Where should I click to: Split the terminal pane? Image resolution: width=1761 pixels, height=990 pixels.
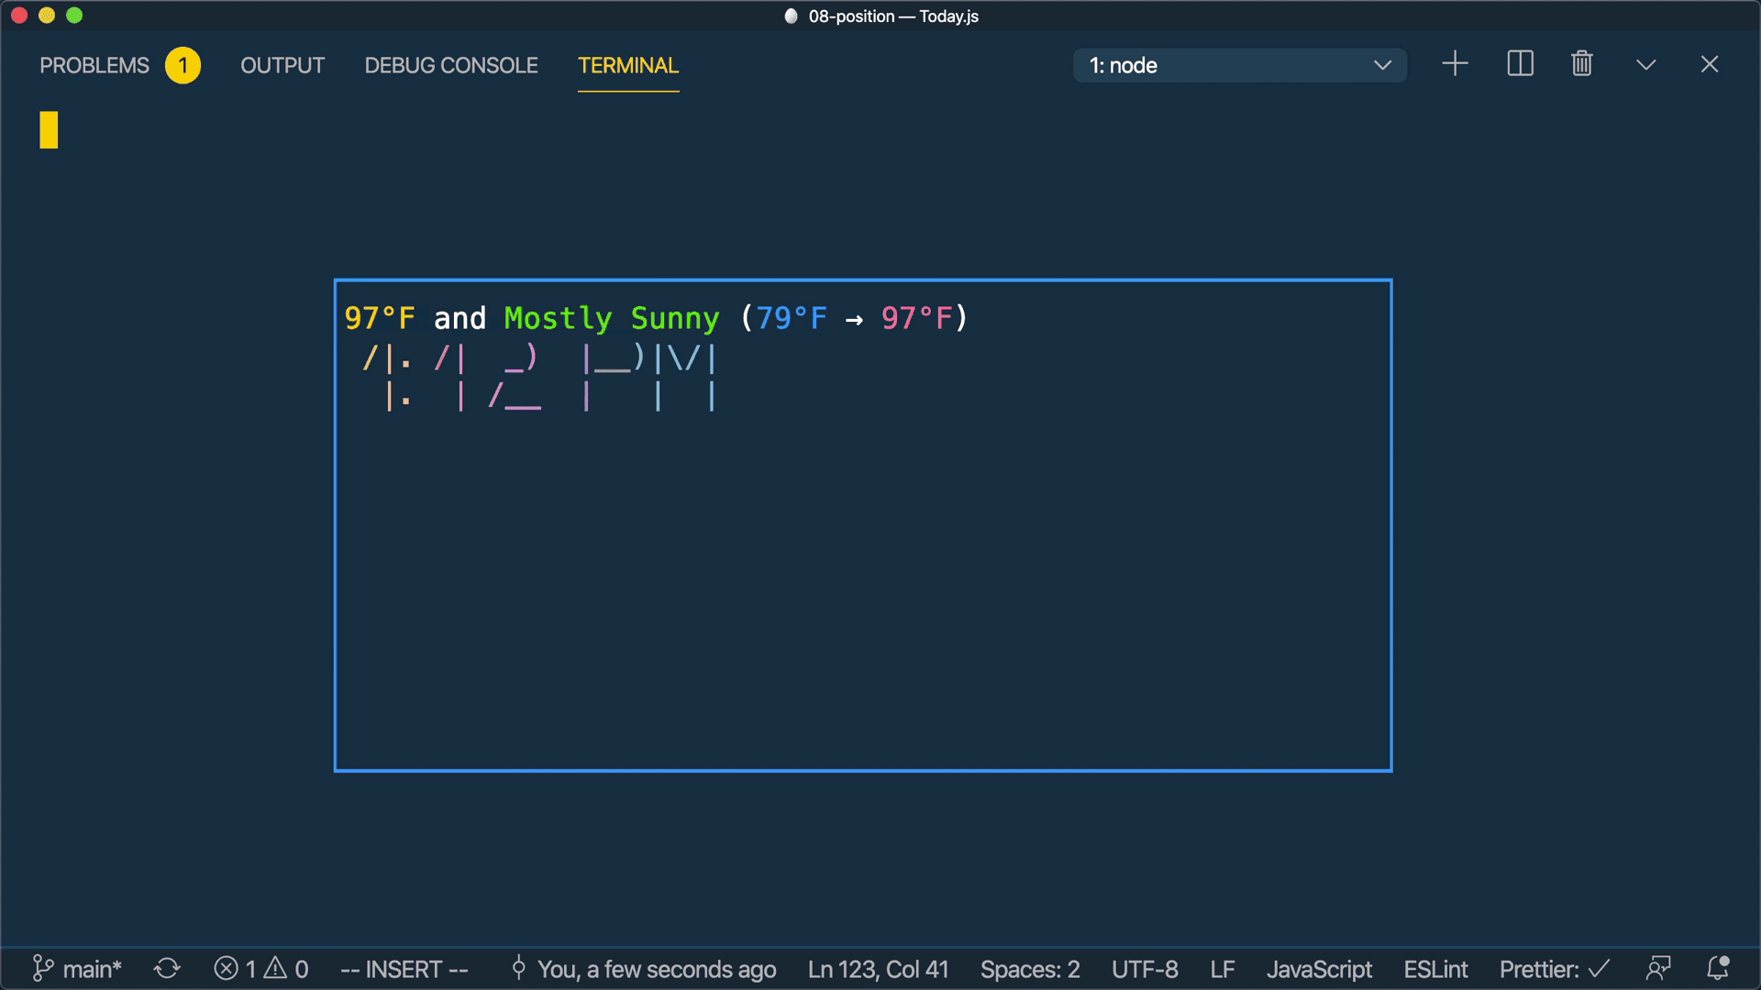pyautogui.click(x=1520, y=64)
